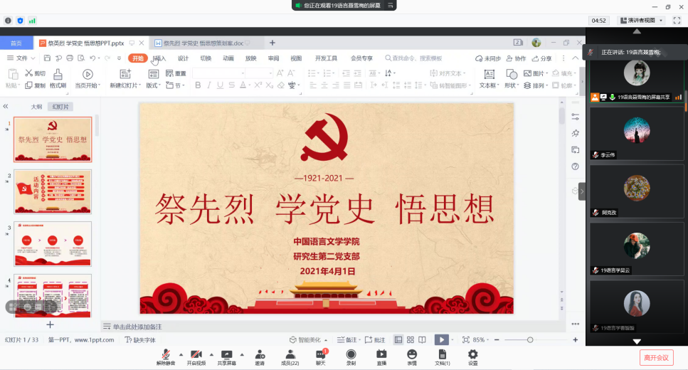
Task: Expand the section (节) dropdown
Action: pos(184,85)
